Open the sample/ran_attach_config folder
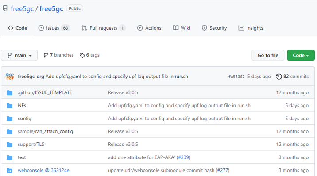317x176 pixels. (45, 131)
